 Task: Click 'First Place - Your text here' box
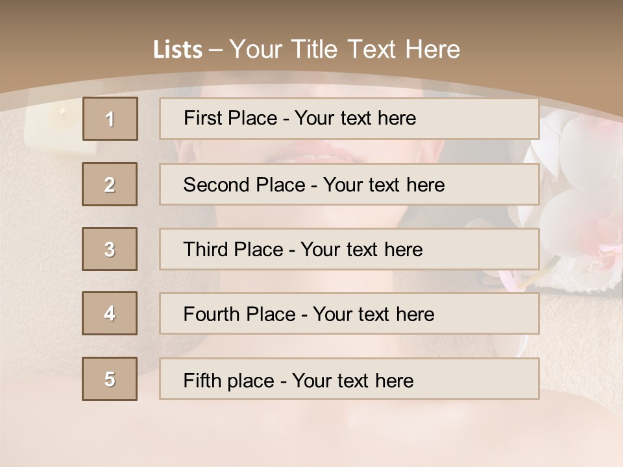[349, 119]
